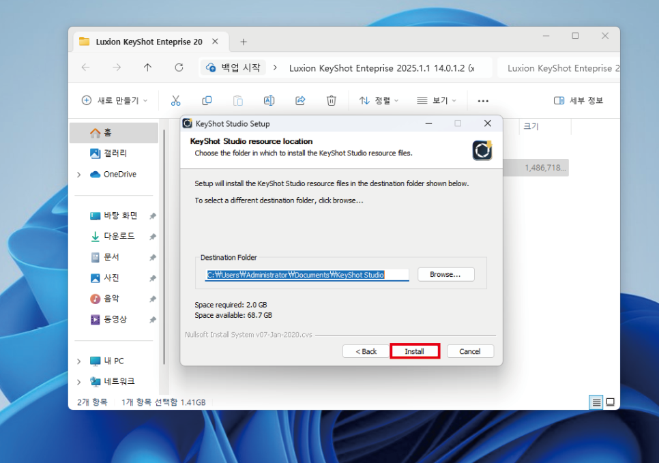Click the Copy icon in Explorer toolbar

click(x=207, y=100)
